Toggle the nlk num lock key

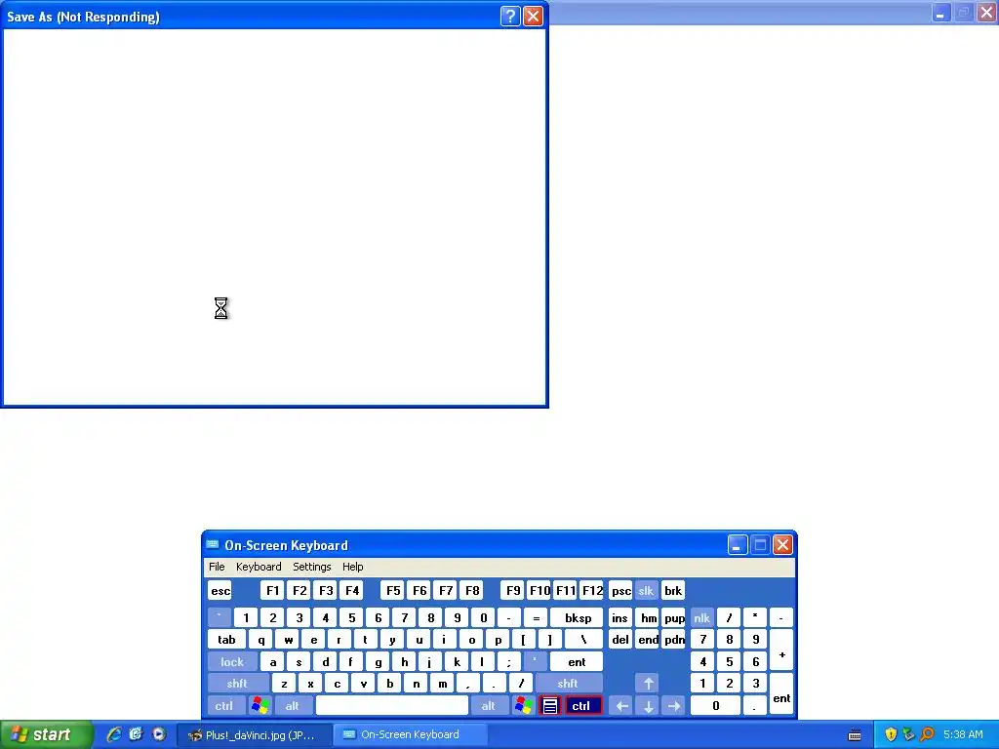pyautogui.click(x=702, y=617)
